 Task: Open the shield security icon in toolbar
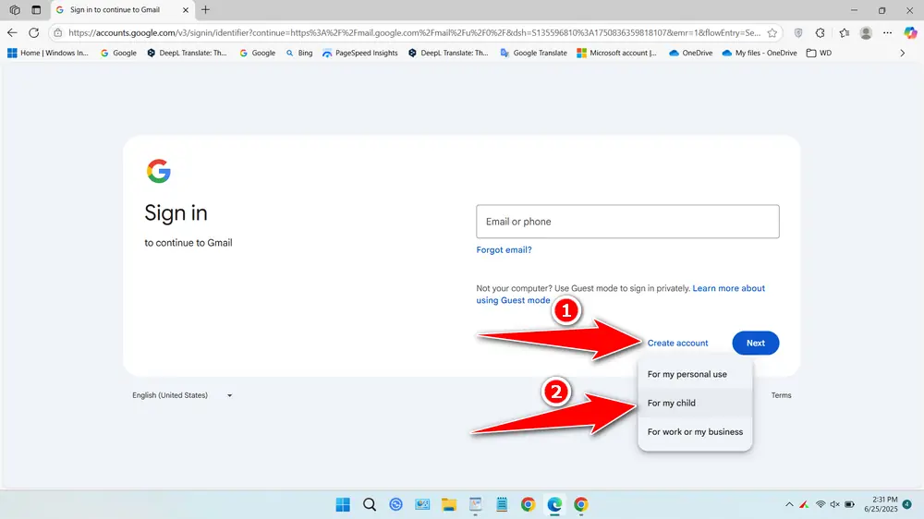point(798,33)
